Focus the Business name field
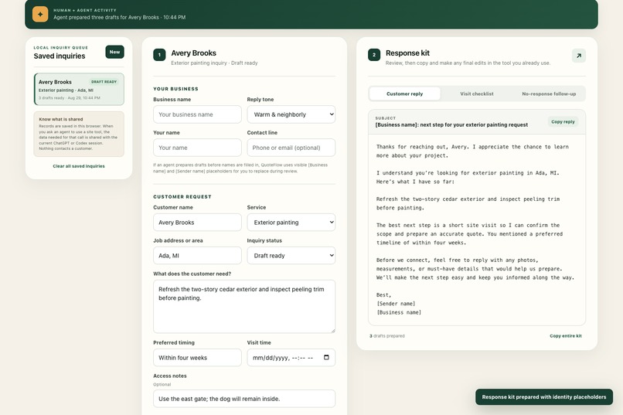Viewport: 623px width, 415px height. (x=197, y=114)
